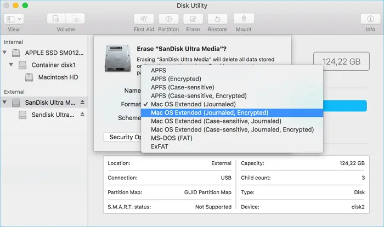The height and width of the screenshot is (227, 384).
Task: Click the S.M.A.R.T. status Not Supported value
Action: [x=213, y=207]
